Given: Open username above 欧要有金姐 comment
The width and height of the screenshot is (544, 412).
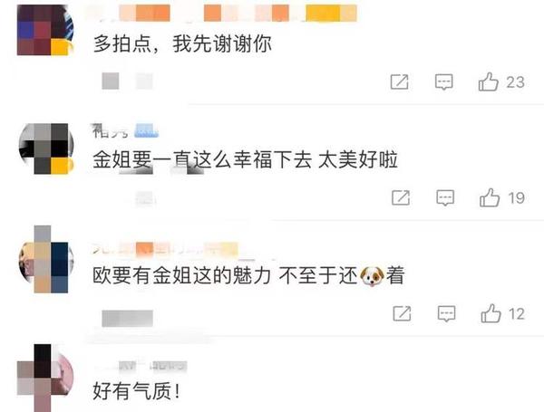Looking at the screenshot, I should tap(165, 249).
